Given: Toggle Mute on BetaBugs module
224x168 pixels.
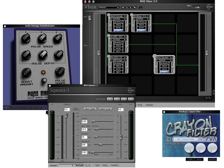Looking at the screenshot, I should pyautogui.click(x=141, y=28).
